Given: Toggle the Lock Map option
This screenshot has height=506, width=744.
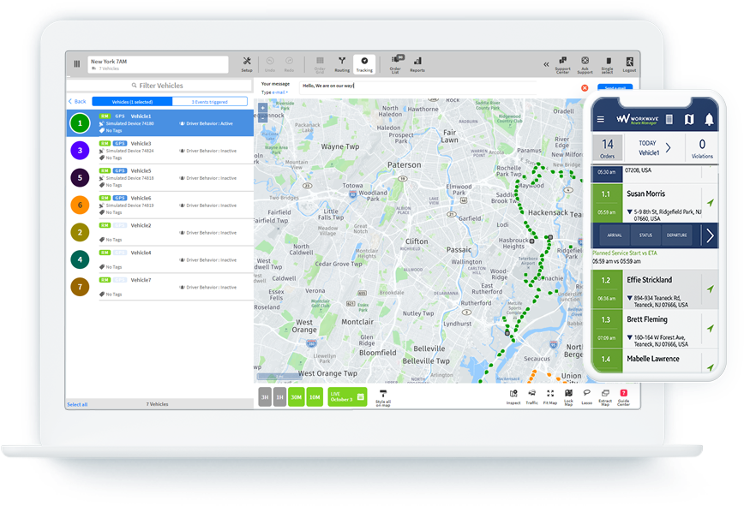Looking at the screenshot, I should pos(569,396).
